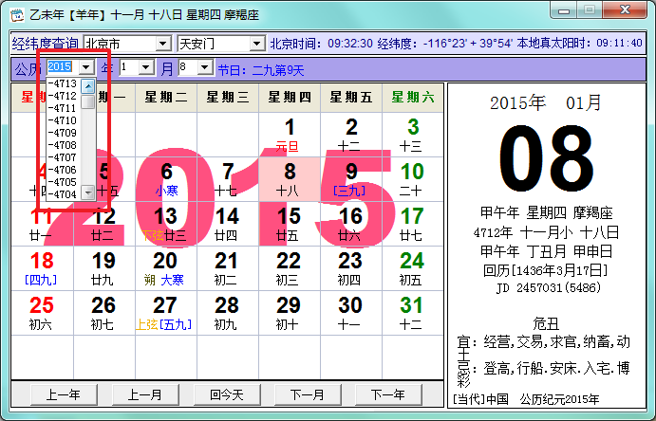Select January 20 大寒 date cell
This screenshot has height=421, width=656.
coord(166,268)
